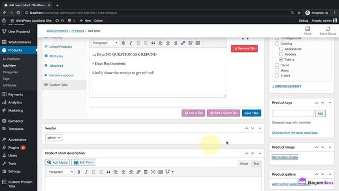This screenshot has height=191, width=339.
Task: Switch short description to Text tab
Action: [256, 164]
